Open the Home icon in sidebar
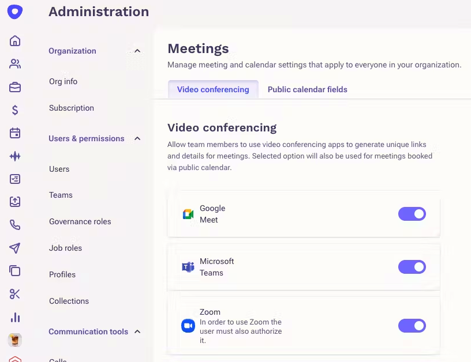This screenshot has height=362, width=471. 15,41
